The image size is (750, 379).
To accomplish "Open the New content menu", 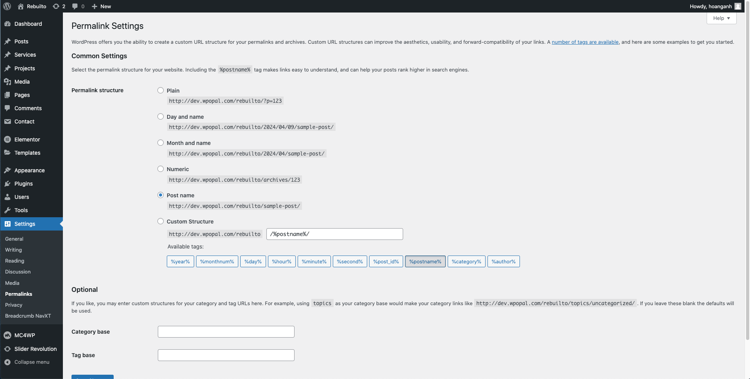I will coord(101,6).
